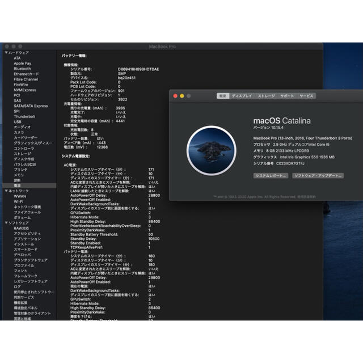
Task: Select ボリューム in the sidebar
Action: click(22, 218)
